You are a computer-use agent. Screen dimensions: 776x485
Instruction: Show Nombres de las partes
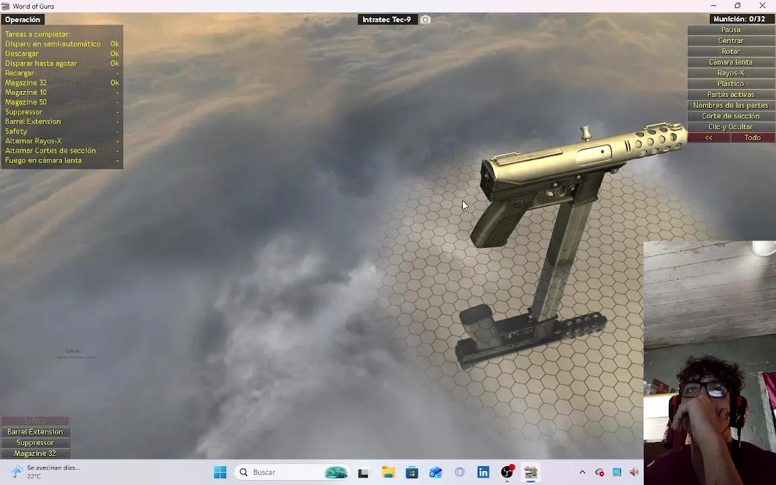tap(730, 105)
